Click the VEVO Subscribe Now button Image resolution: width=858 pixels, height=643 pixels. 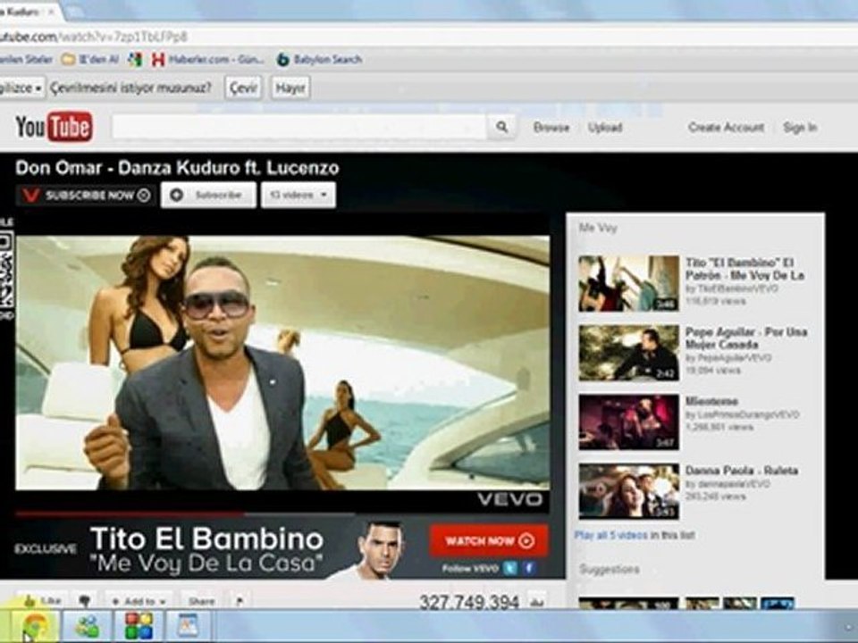[85, 196]
